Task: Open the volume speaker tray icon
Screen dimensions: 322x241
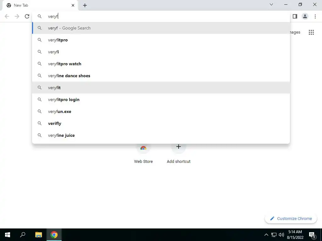Action: coord(281,235)
